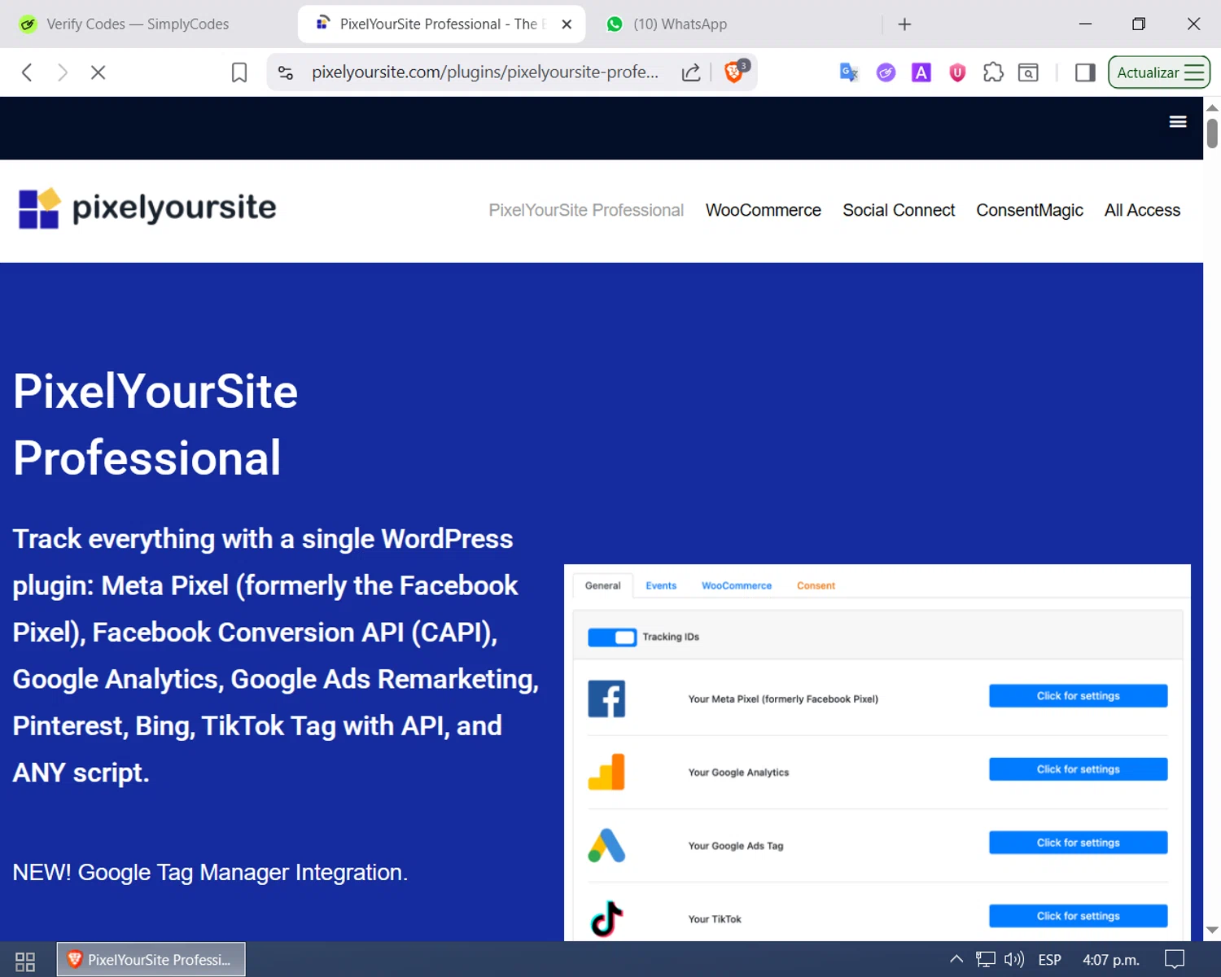Click 'Your Google Ads Tag' label
This screenshot has height=977, width=1221.
tap(736, 845)
